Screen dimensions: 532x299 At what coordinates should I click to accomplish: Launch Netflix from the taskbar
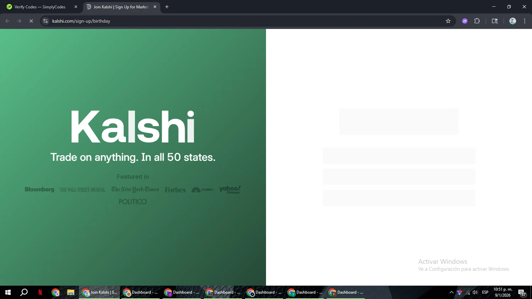[40, 292]
